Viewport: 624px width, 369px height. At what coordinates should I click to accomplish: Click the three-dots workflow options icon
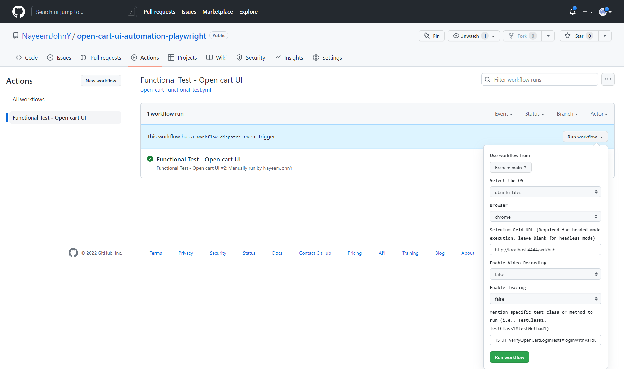coord(608,79)
